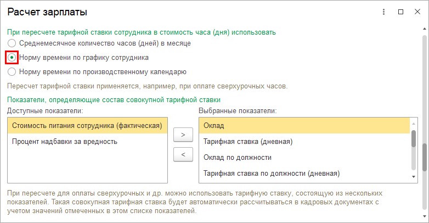Close the Расчет зарплаты window
429x223 pixels.
click(x=417, y=12)
